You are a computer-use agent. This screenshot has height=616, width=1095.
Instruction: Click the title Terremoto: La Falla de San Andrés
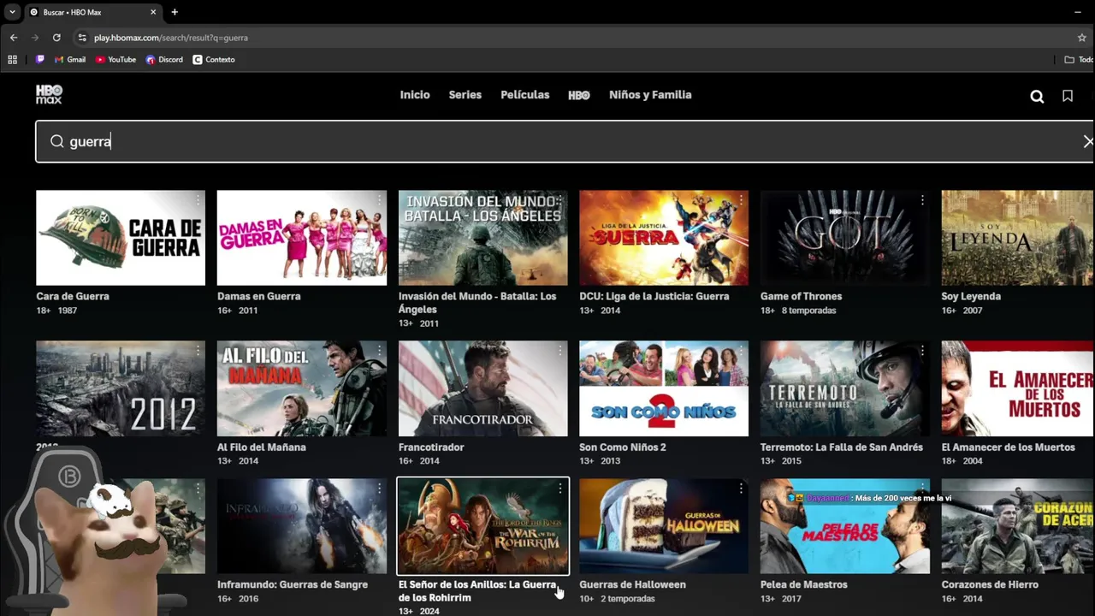(x=842, y=447)
